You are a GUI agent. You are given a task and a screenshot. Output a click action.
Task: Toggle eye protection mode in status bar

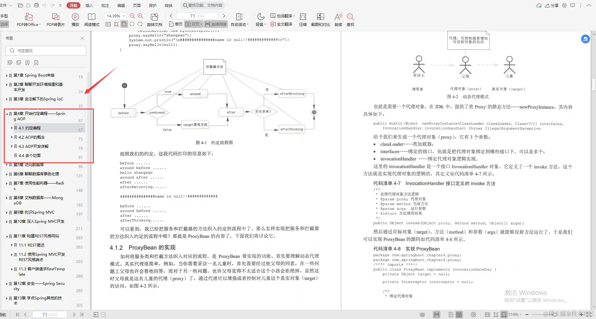423,314
